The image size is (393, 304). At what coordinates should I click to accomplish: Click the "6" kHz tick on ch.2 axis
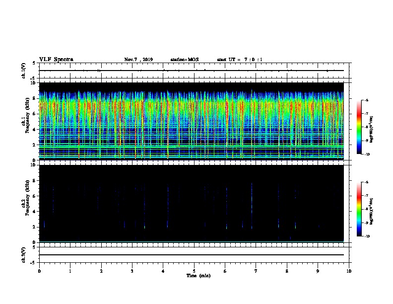(x=35, y=196)
